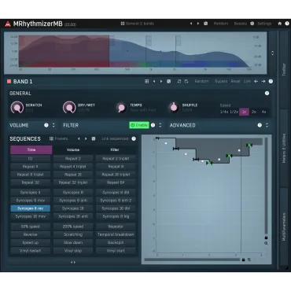Switch to the Filter sequences tab
The width and height of the screenshot is (291, 291).
(x=115, y=149)
